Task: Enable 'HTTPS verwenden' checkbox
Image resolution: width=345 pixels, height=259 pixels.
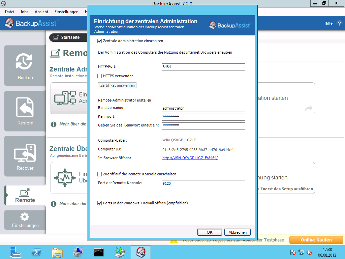Action: point(99,76)
